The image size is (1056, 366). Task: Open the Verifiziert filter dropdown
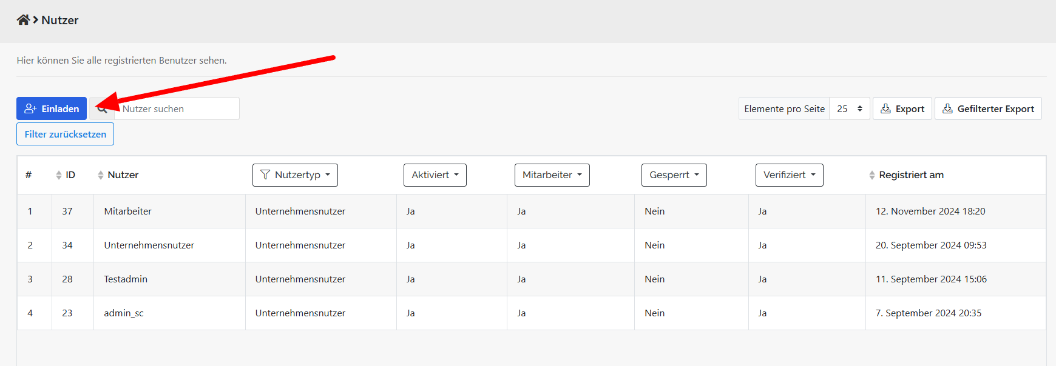click(789, 175)
